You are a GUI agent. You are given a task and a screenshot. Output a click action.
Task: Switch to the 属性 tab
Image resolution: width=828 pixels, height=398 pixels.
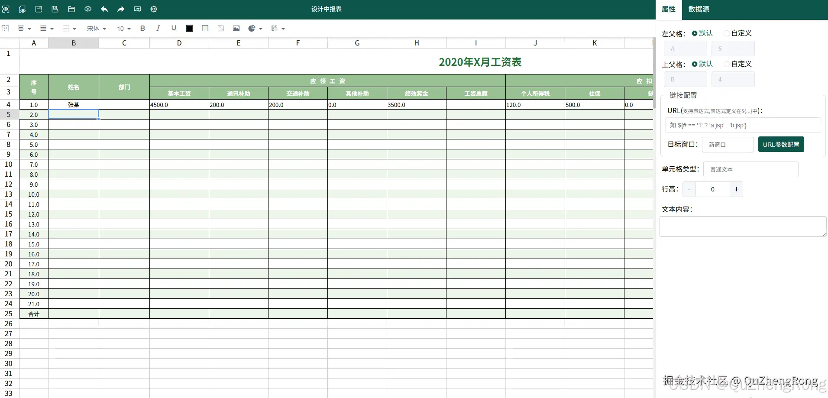[x=669, y=9]
